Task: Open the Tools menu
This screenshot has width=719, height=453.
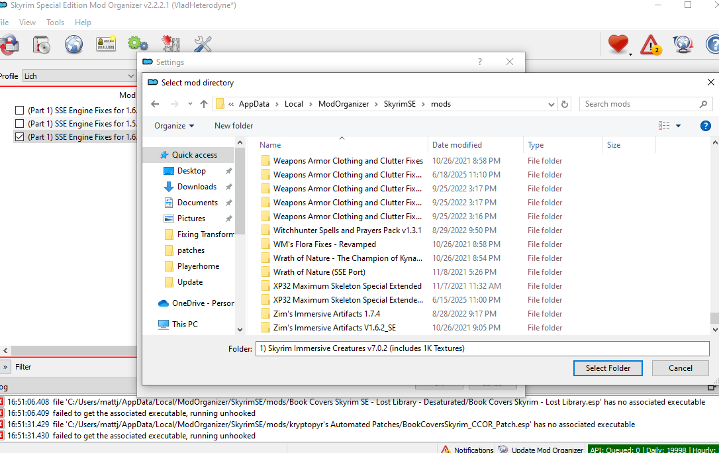Action: point(55,22)
